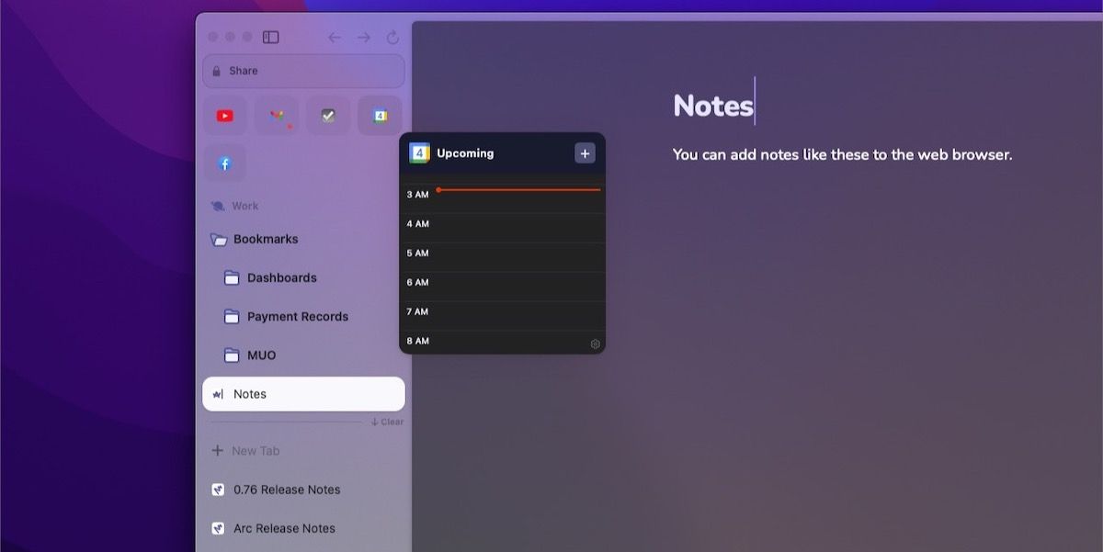
Task: Add event with the plus button in Upcoming
Action: (x=585, y=153)
